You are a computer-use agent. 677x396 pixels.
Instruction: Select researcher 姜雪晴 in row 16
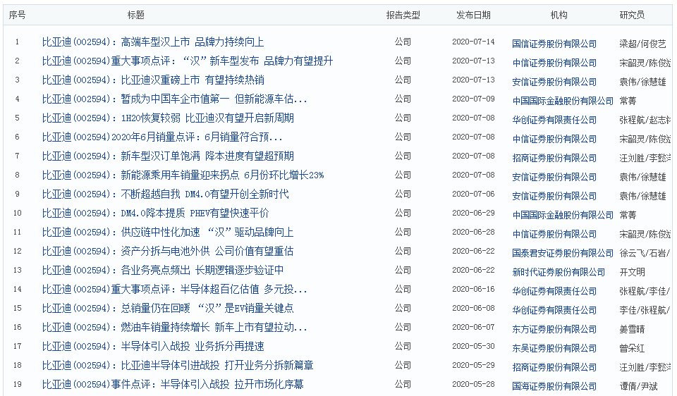coord(632,328)
